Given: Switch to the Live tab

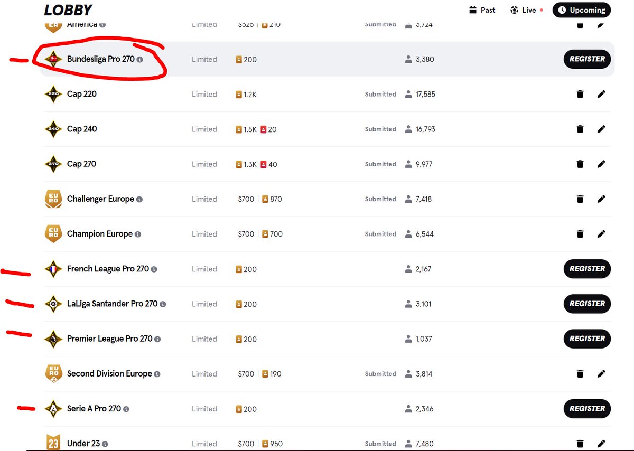Looking at the screenshot, I should click(x=526, y=10).
